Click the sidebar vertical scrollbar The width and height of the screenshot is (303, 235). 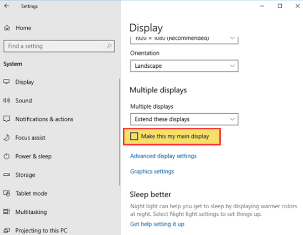120,132
